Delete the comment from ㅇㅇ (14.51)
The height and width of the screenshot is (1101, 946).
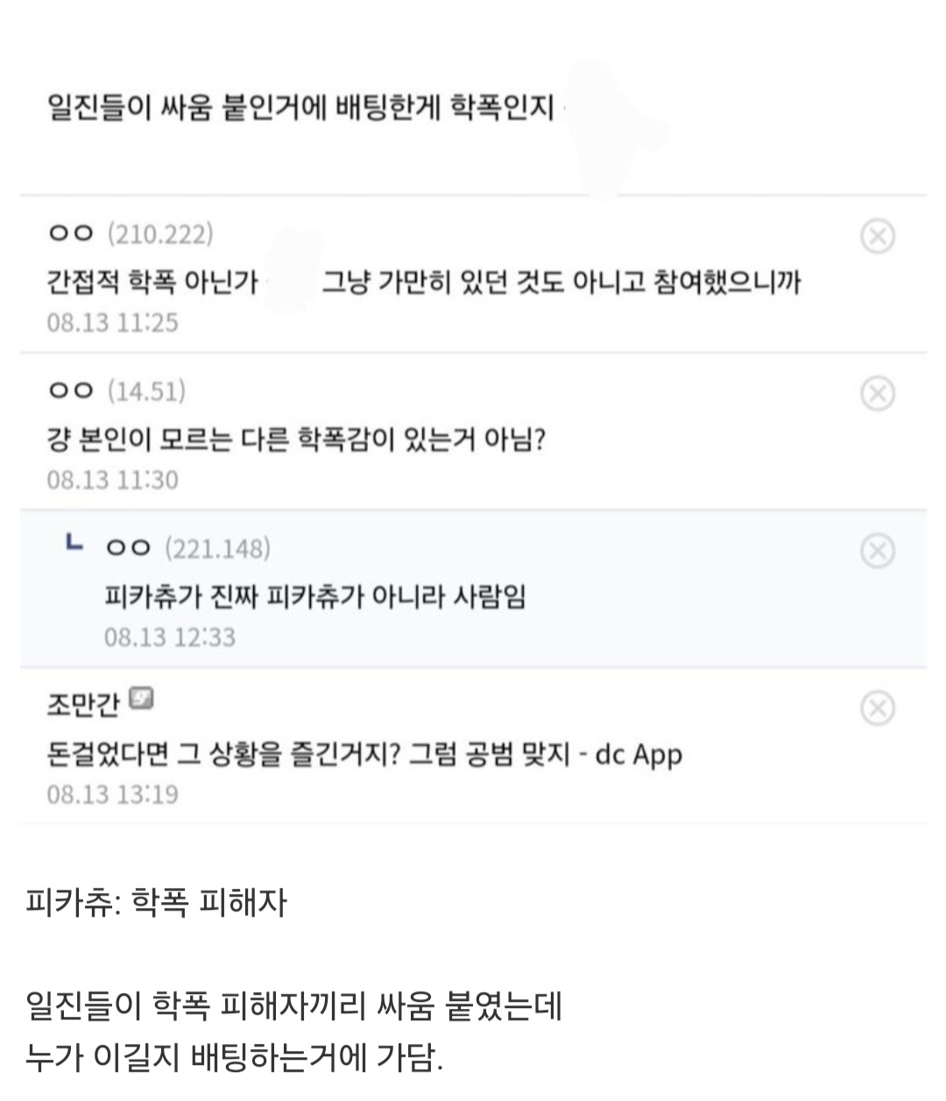(878, 393)
